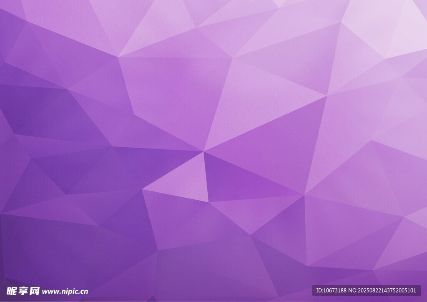The image size is (427, 302).
Task: Click the ID:10673188 text label
Action: tap(332, 290)
